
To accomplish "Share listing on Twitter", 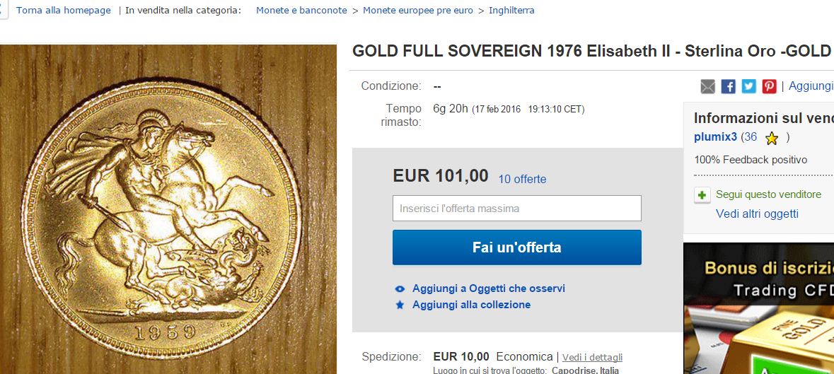I will [x=749, y=86].
